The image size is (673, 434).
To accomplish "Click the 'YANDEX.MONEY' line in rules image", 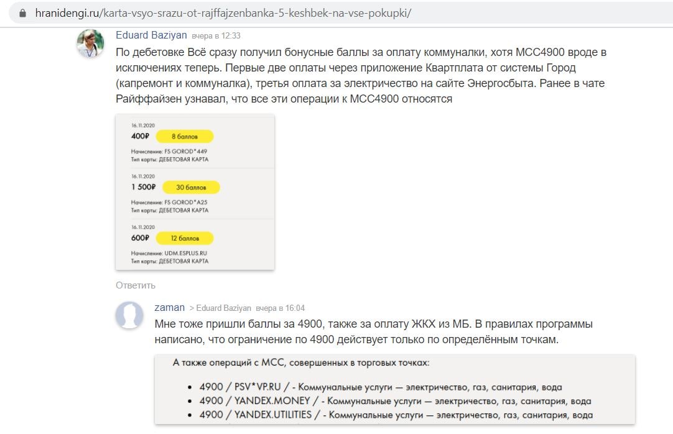I will [x=395, y=401].
